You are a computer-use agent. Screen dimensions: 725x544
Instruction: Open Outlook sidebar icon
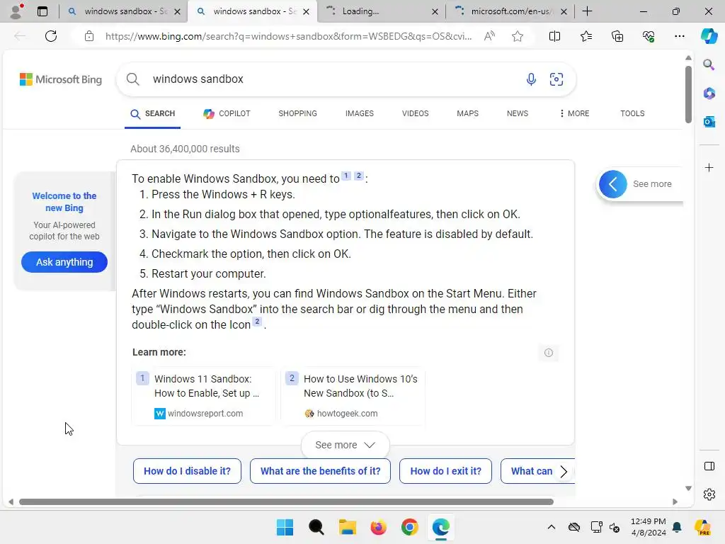pos(709,122)
